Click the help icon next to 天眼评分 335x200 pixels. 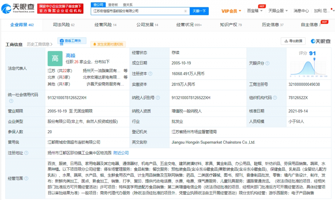[267, 63]
